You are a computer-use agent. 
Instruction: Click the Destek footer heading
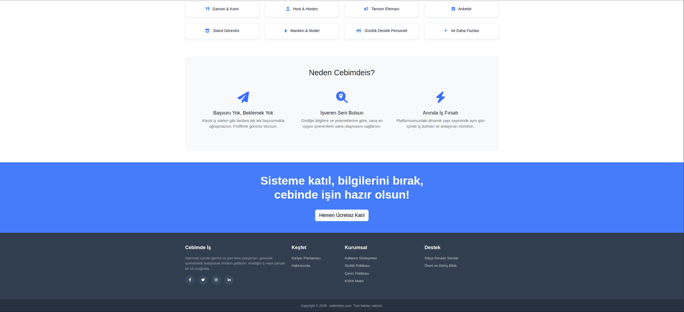[x=432, y=248]
